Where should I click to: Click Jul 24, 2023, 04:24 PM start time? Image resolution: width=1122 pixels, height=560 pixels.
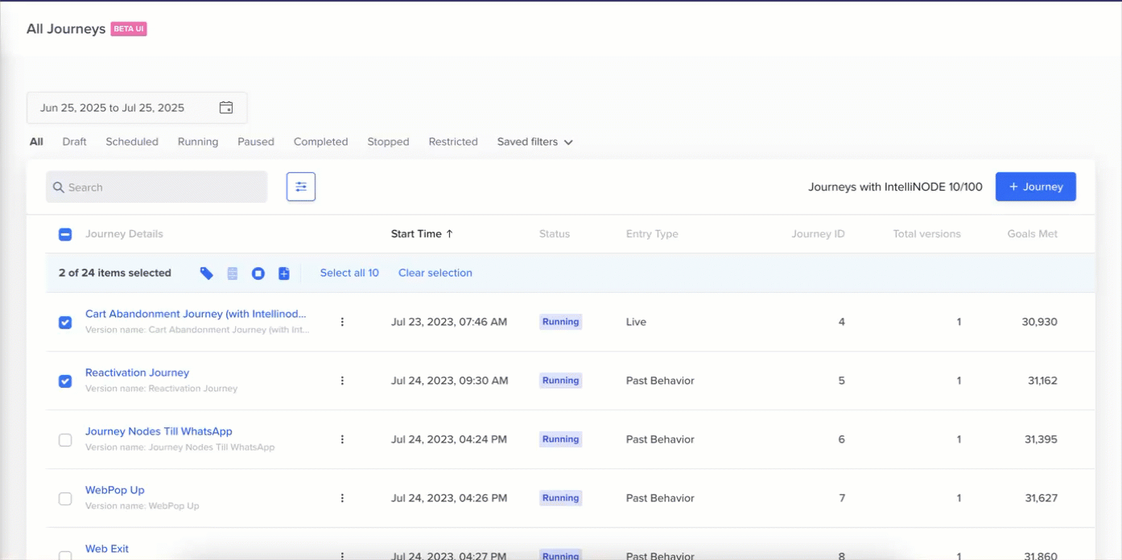(x=449, y=439)
